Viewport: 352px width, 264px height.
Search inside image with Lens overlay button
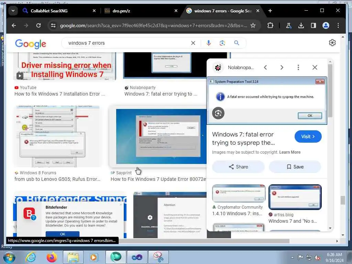(218, 113)
